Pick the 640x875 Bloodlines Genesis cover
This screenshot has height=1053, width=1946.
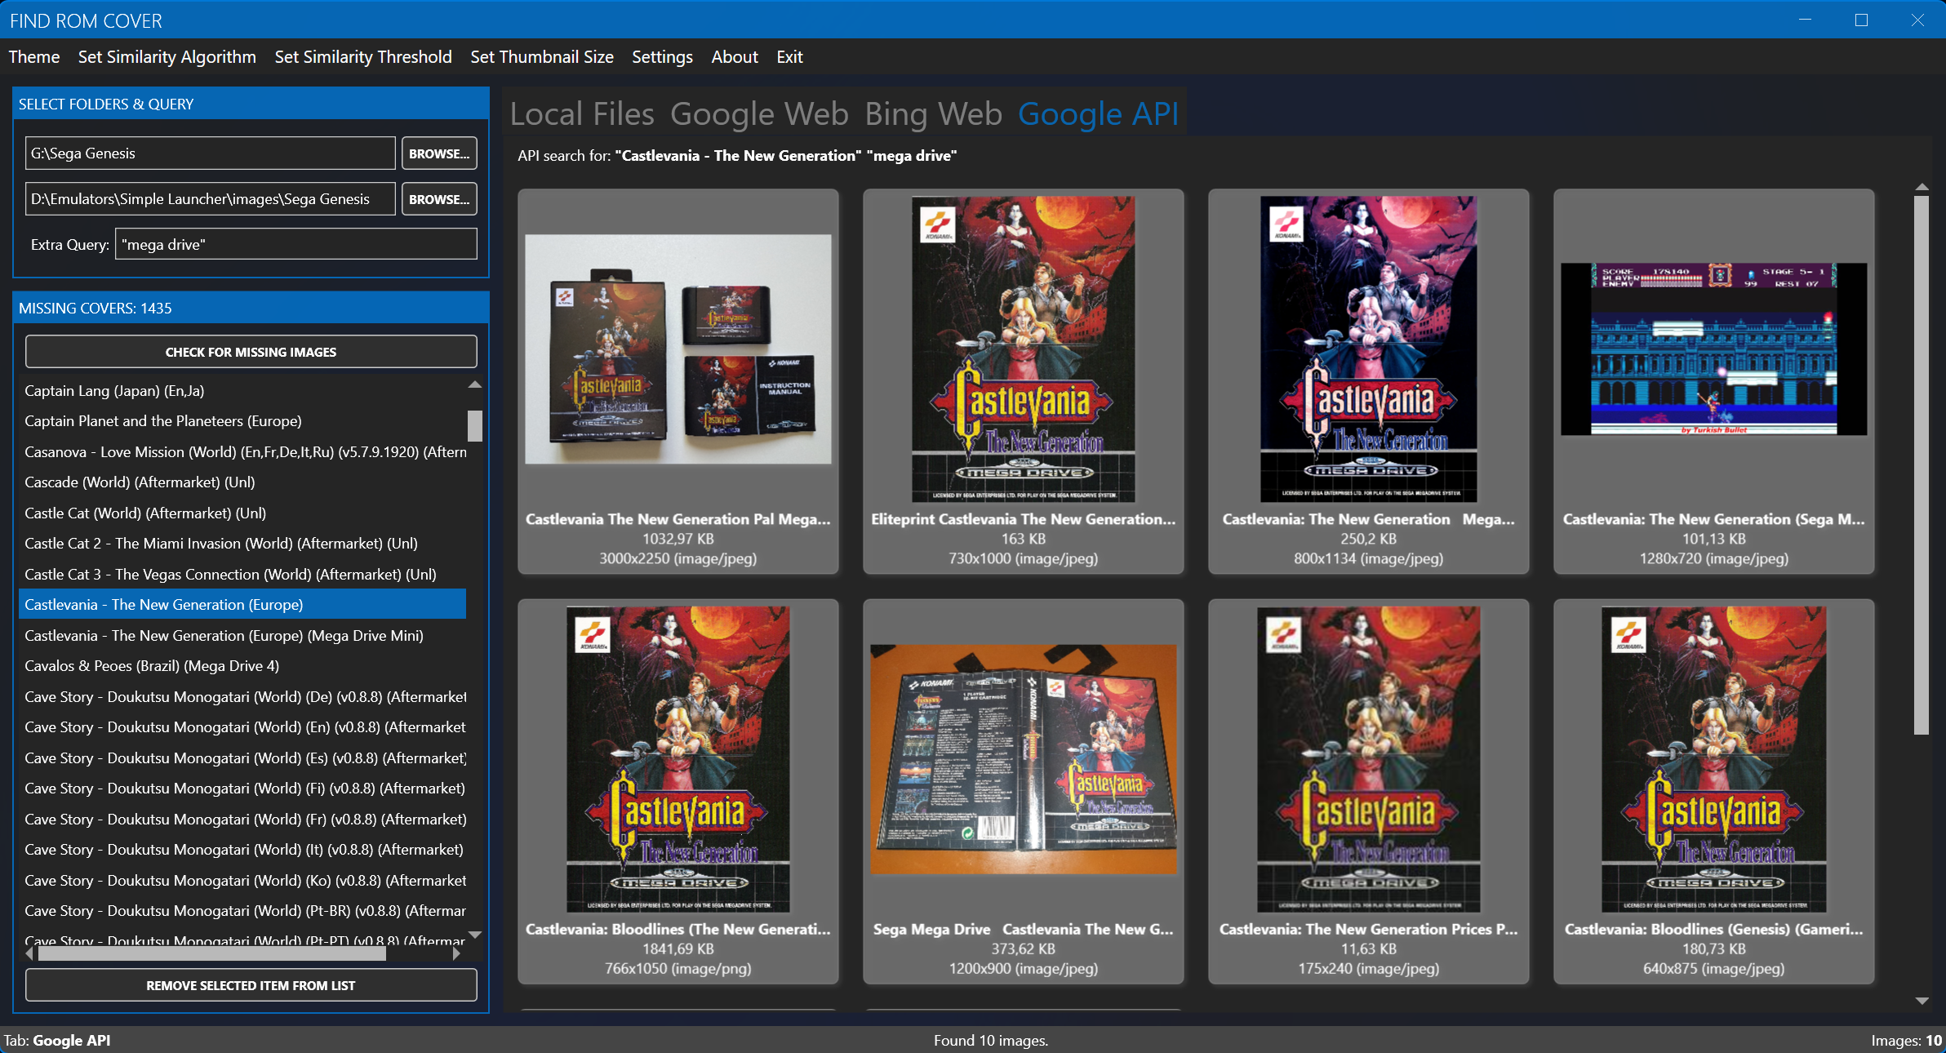coord(1714,792)
